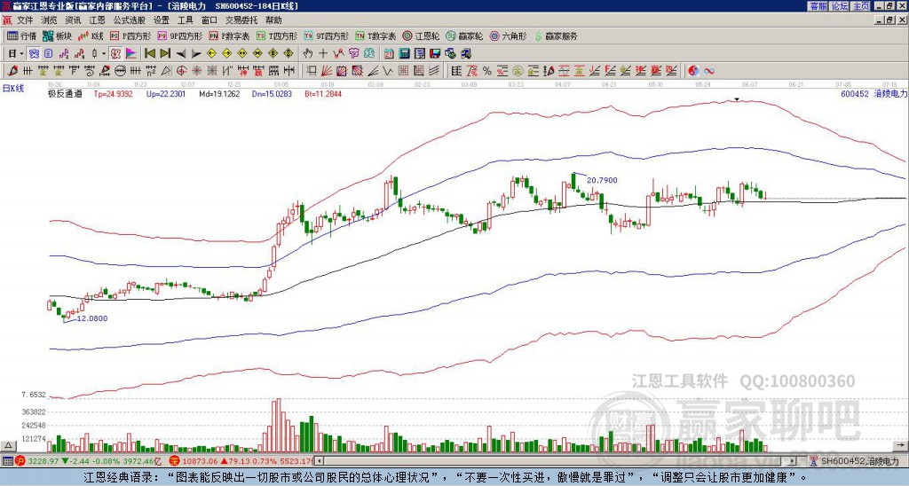The height and width of the screenshot is (486, 909).
Task: Open the 帮助 menu
Action: [273, 20]
